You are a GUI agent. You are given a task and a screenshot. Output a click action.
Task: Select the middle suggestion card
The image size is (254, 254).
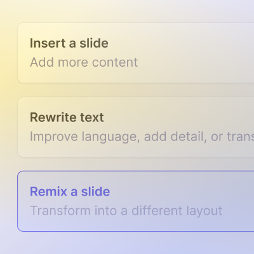click(x=136, y=127)
